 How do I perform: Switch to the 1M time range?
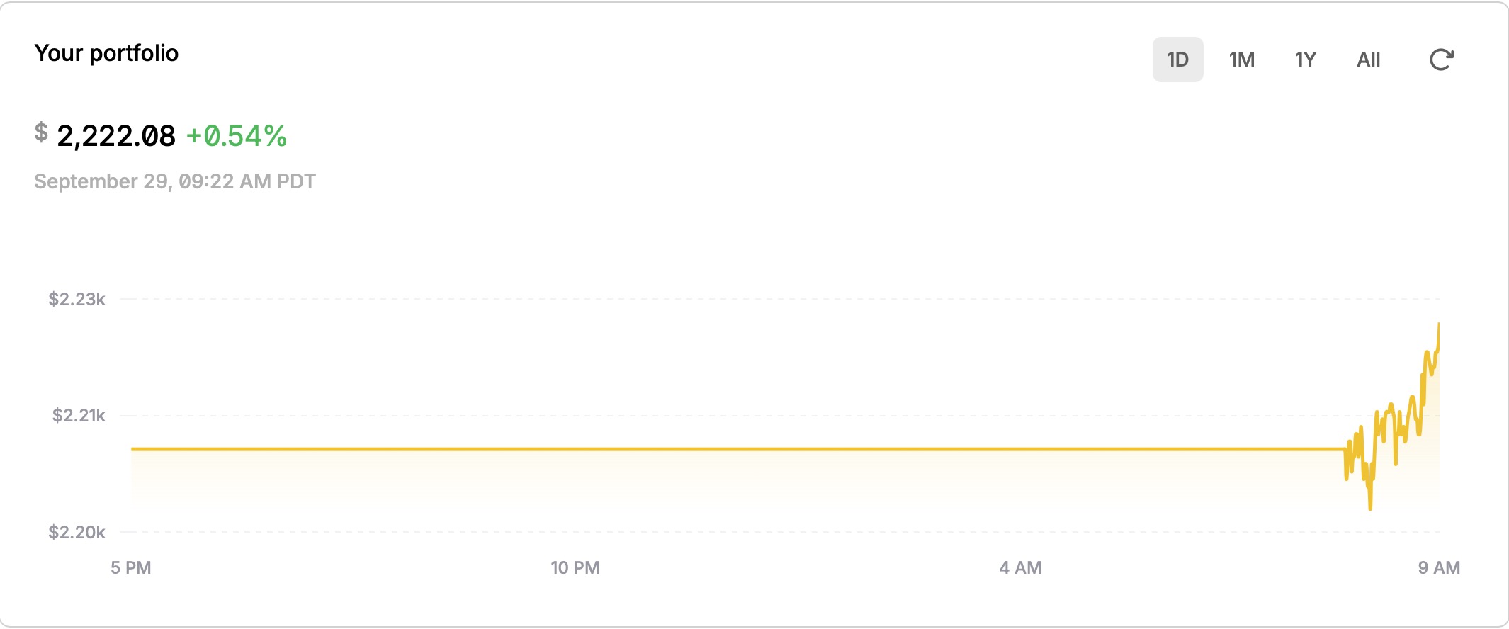point(1241,59)
